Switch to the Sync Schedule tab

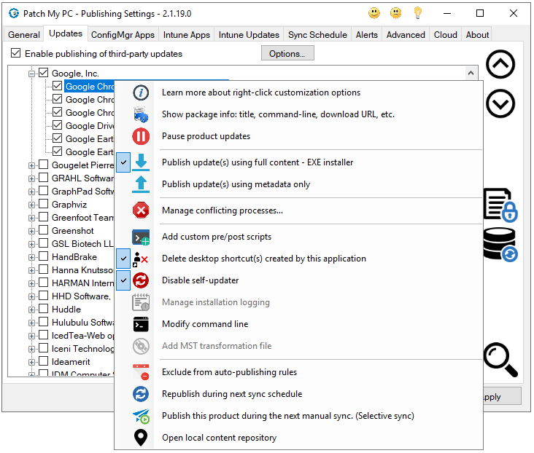[317, 34]
